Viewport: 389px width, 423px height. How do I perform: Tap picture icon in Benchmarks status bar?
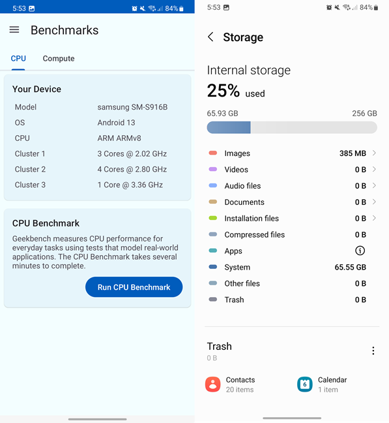click(31, 8)
